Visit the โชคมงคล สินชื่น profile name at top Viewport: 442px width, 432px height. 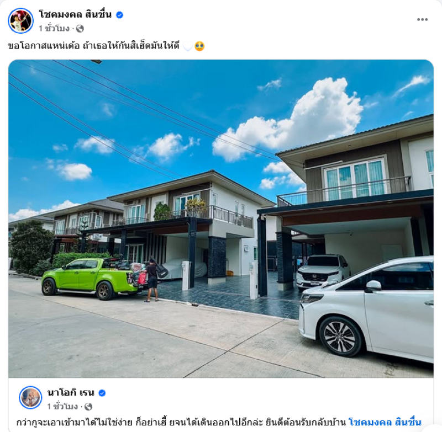point(75,14)
